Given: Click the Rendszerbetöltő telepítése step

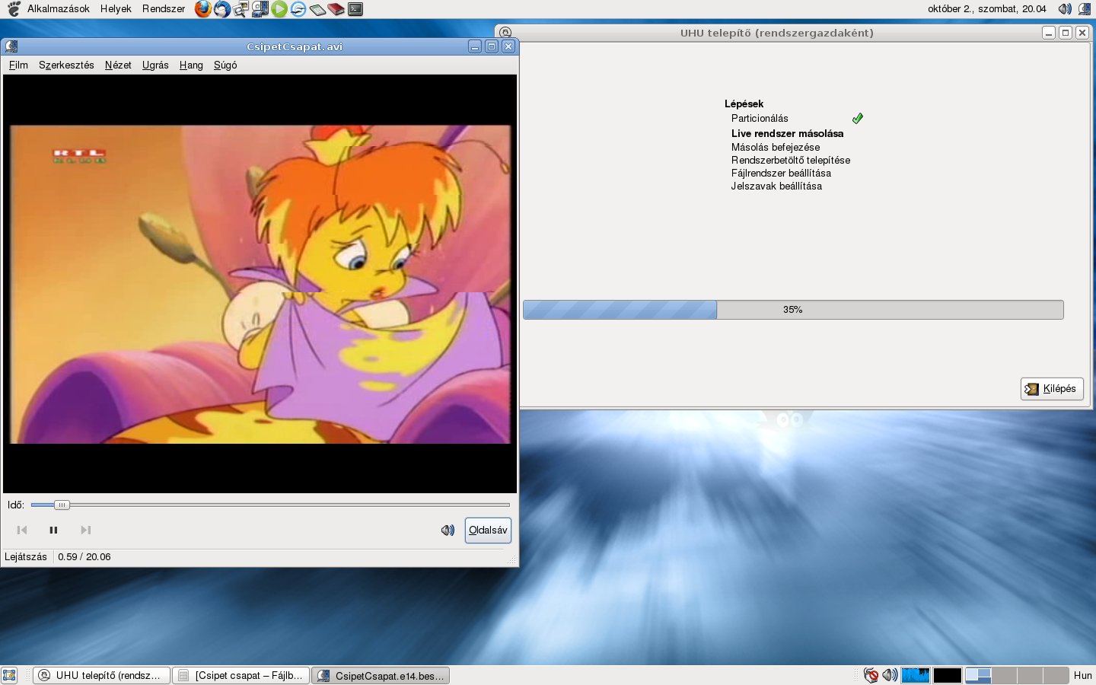Looking at the screenshot, I should (x=791, y=160).
